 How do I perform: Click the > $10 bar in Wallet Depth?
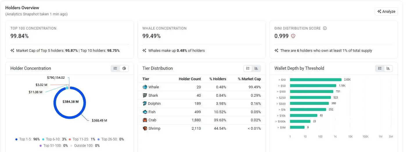click(x=316, y=80)
